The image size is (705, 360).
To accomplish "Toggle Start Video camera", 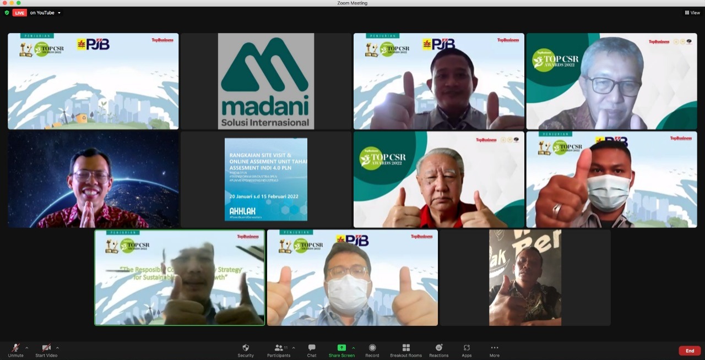I will [x=46, y=350].
